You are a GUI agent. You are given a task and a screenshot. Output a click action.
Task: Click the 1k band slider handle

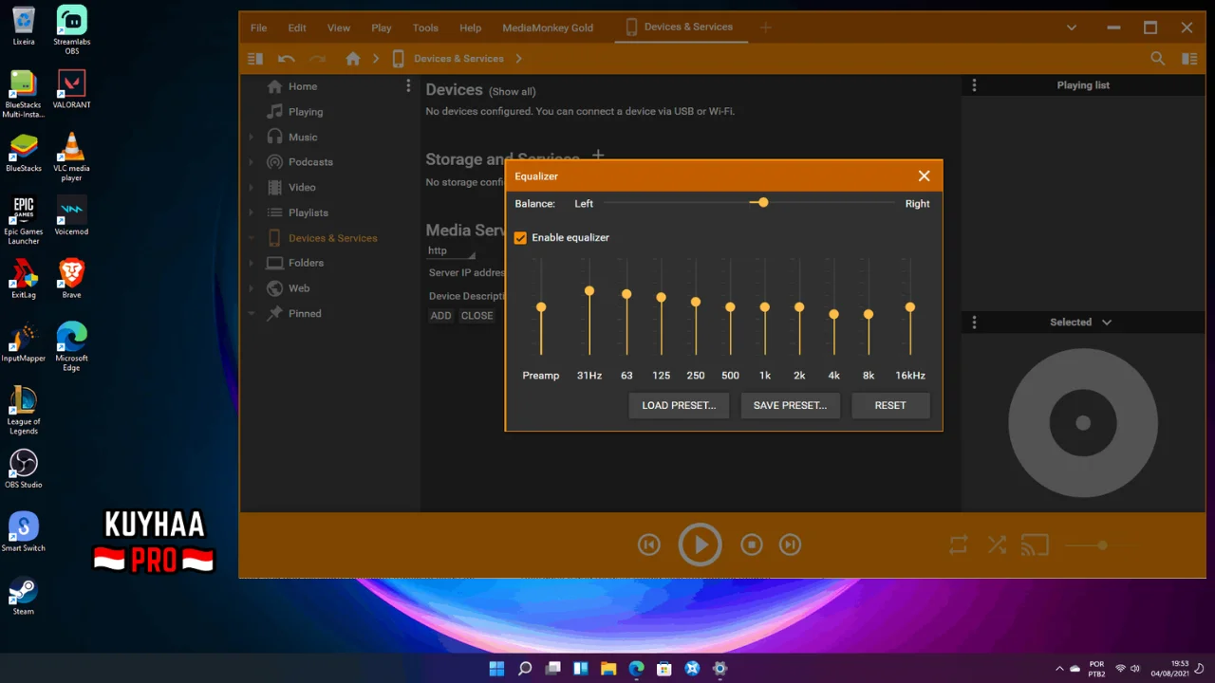pos(765,307)
